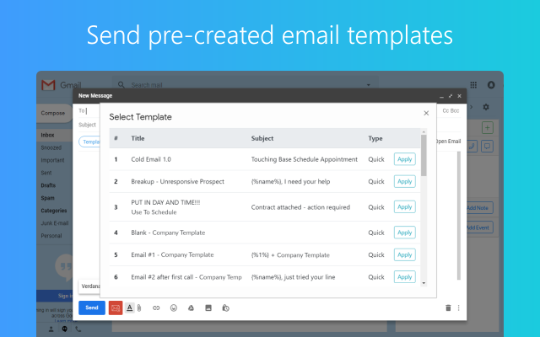Open the red email tracking icon
Screen dimensions: 540x337
[116, 308]
